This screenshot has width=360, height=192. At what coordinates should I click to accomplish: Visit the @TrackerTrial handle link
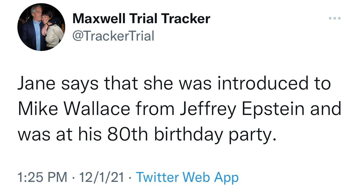click(113, 36)
